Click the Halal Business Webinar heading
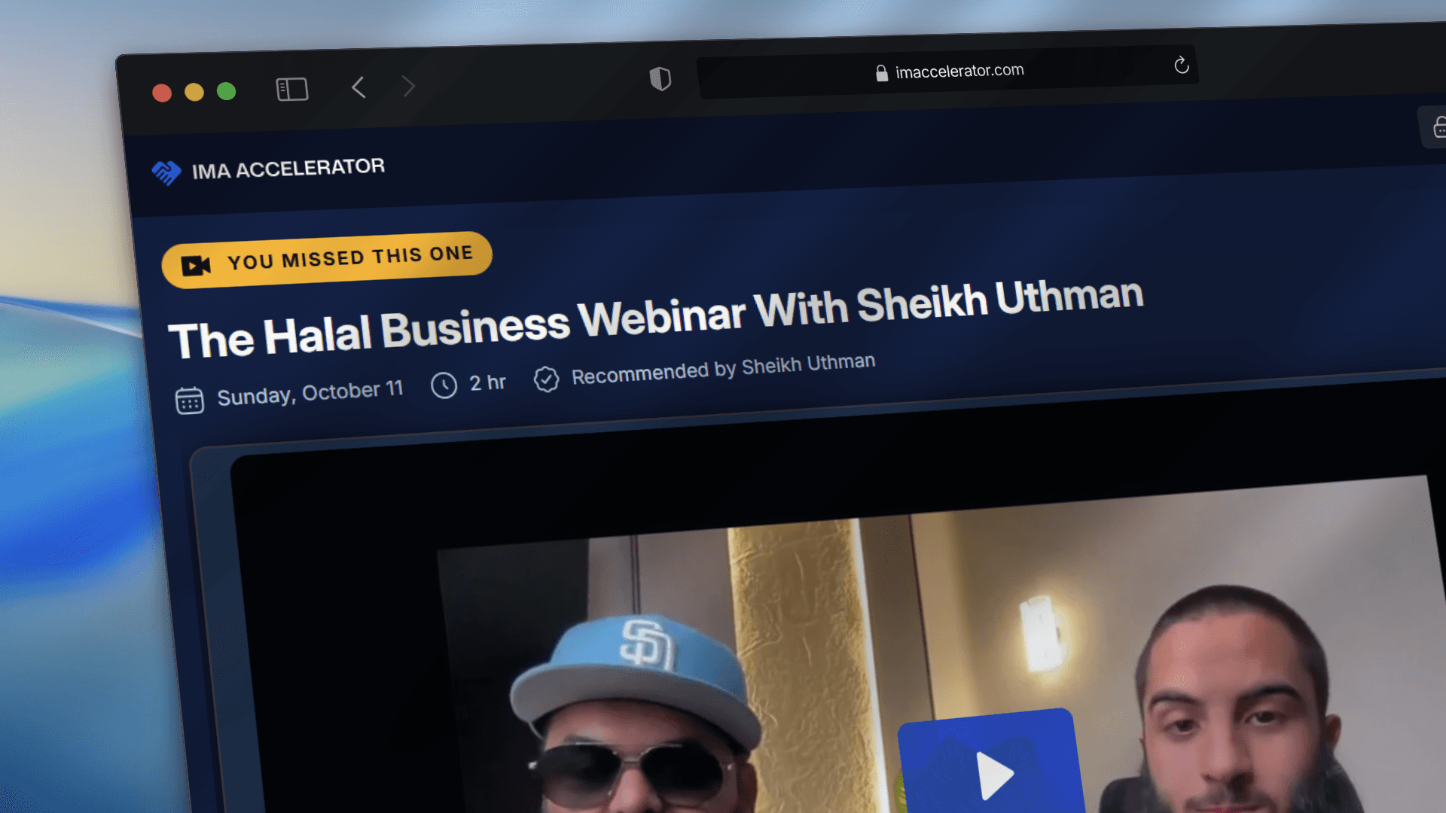 pos(655,318)
